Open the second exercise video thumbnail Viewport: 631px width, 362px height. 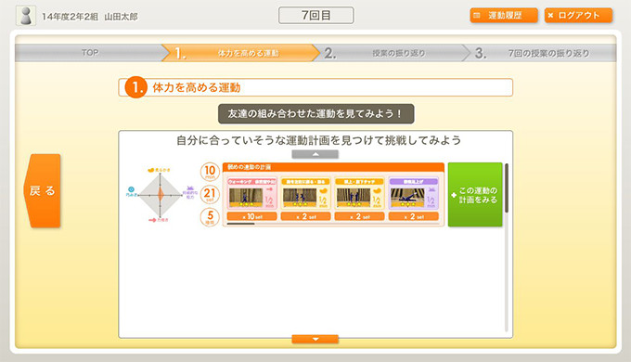(x=300, y=198)
